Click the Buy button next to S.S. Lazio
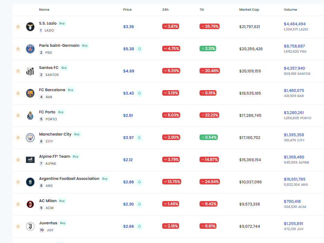Image resolution: width=324 pixels, height=243 pixels. (x=62, y=23)
